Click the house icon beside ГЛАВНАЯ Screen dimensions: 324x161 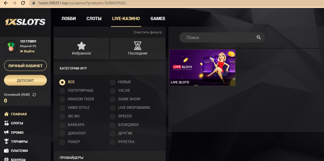tap(6, 114)
